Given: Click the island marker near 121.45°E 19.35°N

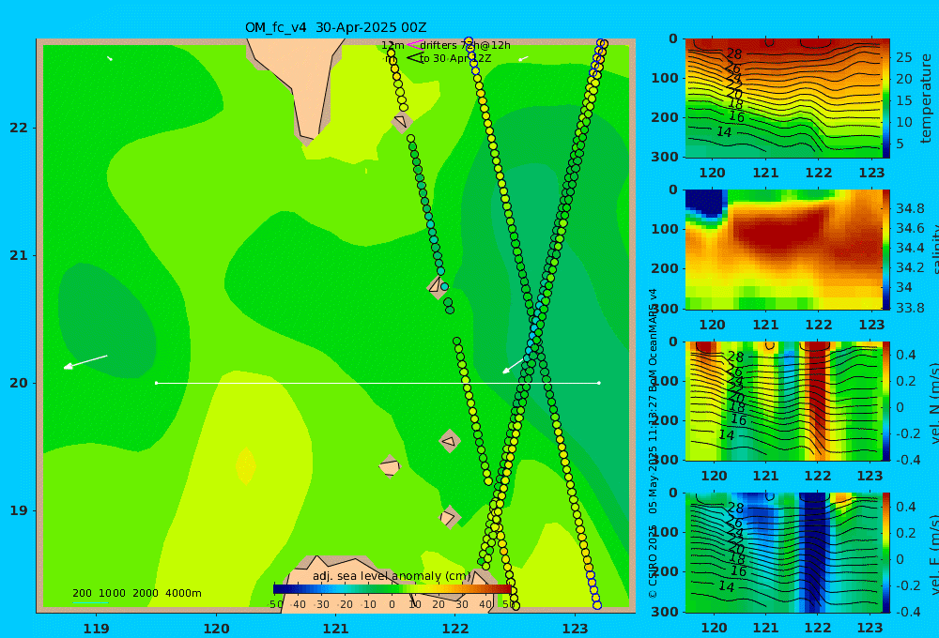Looking at the screenshot, I should coord(390,465).
